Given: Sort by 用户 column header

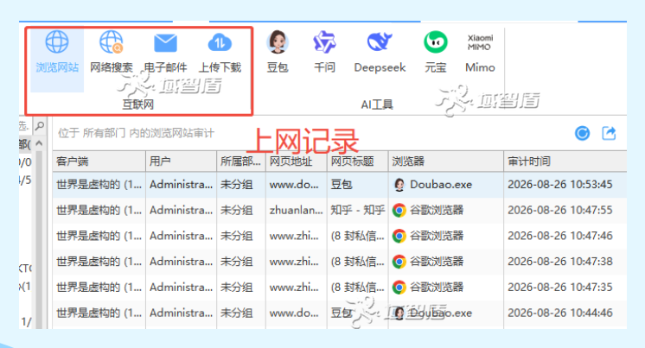Looking at the screenshot, I should (x=181, y=161).
